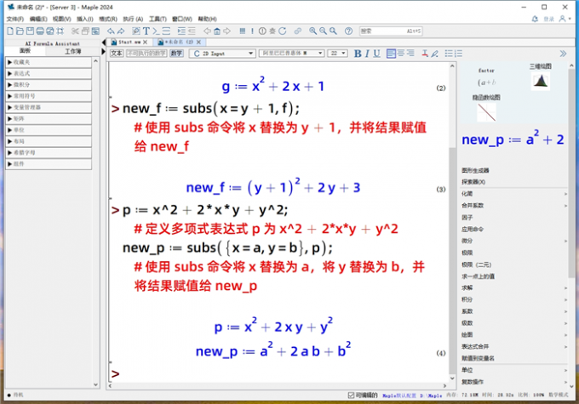Click the Factor icon in the context panel
The image size is (579, 404).
click(486, 81)
